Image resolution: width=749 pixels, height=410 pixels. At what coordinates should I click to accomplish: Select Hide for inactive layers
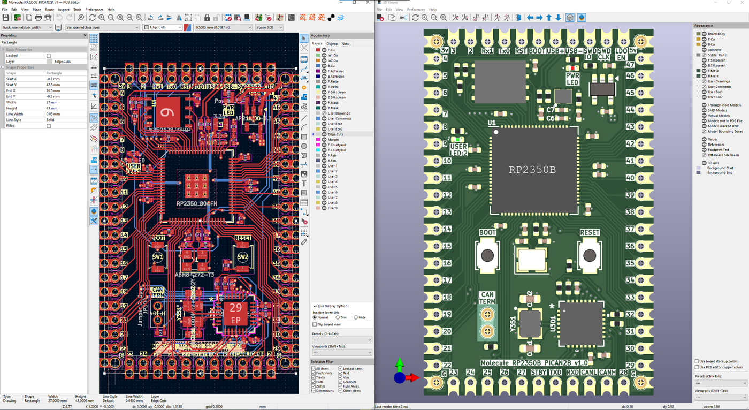[356, 317]
